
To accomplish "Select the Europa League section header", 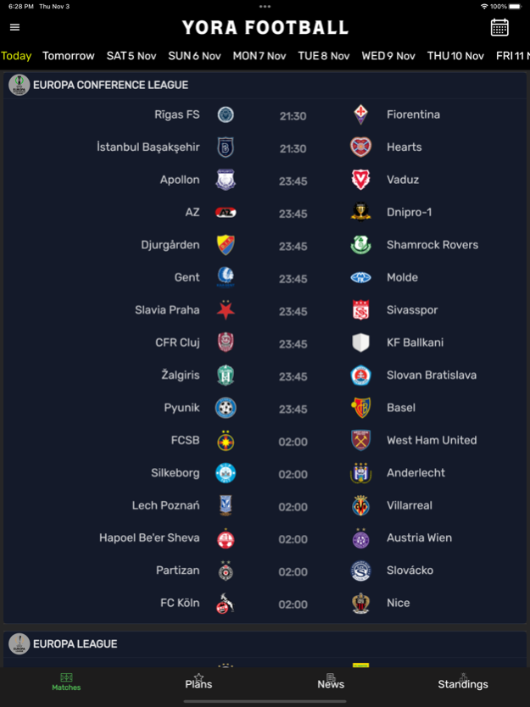I will [265, 644].
